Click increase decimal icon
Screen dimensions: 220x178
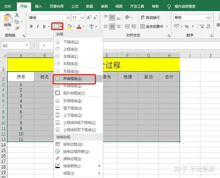(x=202, y=26)
